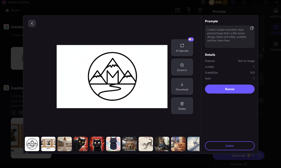Expand the chevron under second creation prompt
The image size is (281, 168).
point(13,113)
